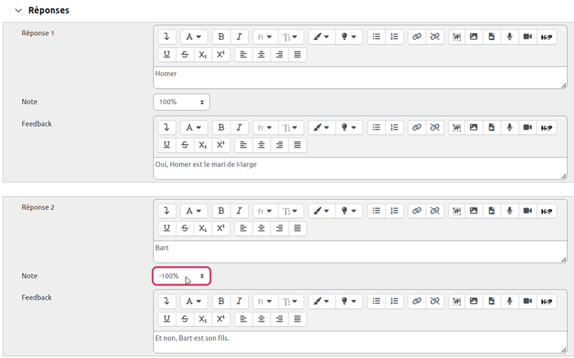The width and height of the screenshot is (574, 358).
Task: Toggle numbered list in Réponse 2 answer editor
Action: (394, 211)
